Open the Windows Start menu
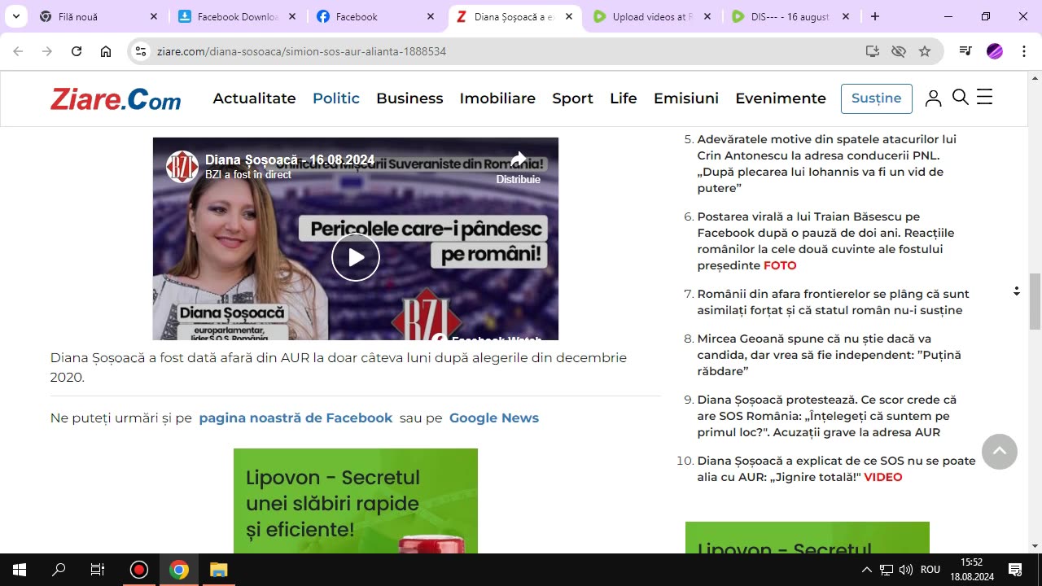 click(x=20, y=570)
